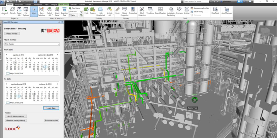Click the Select Same icon
This screenshot has height=138, width=277.
[x=57, y=10]
